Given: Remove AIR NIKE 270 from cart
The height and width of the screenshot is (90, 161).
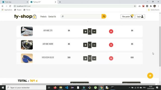Looking at the screenshot, I should [x=111, y=31].
